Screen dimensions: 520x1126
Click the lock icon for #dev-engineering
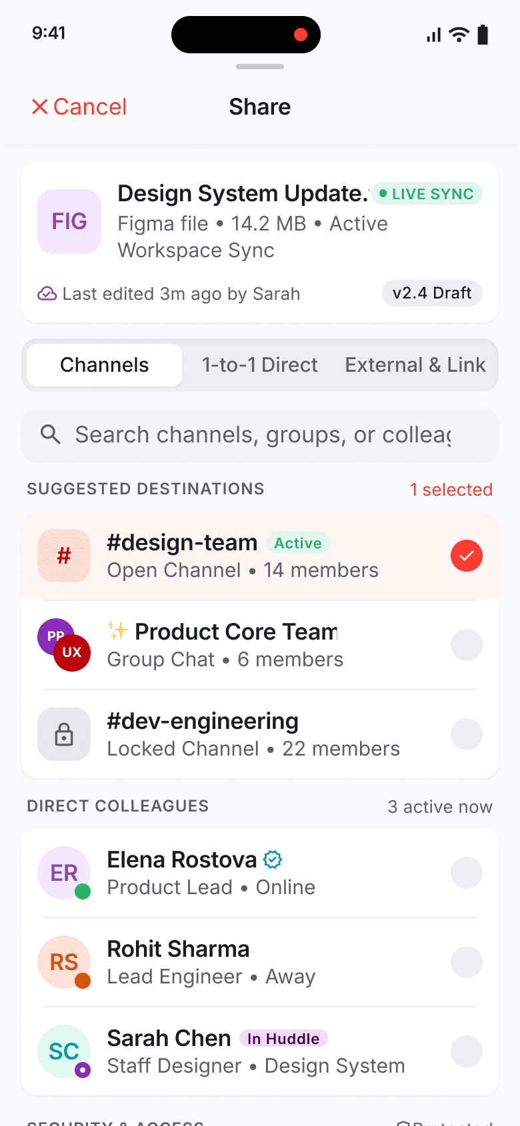coord(64,734)
